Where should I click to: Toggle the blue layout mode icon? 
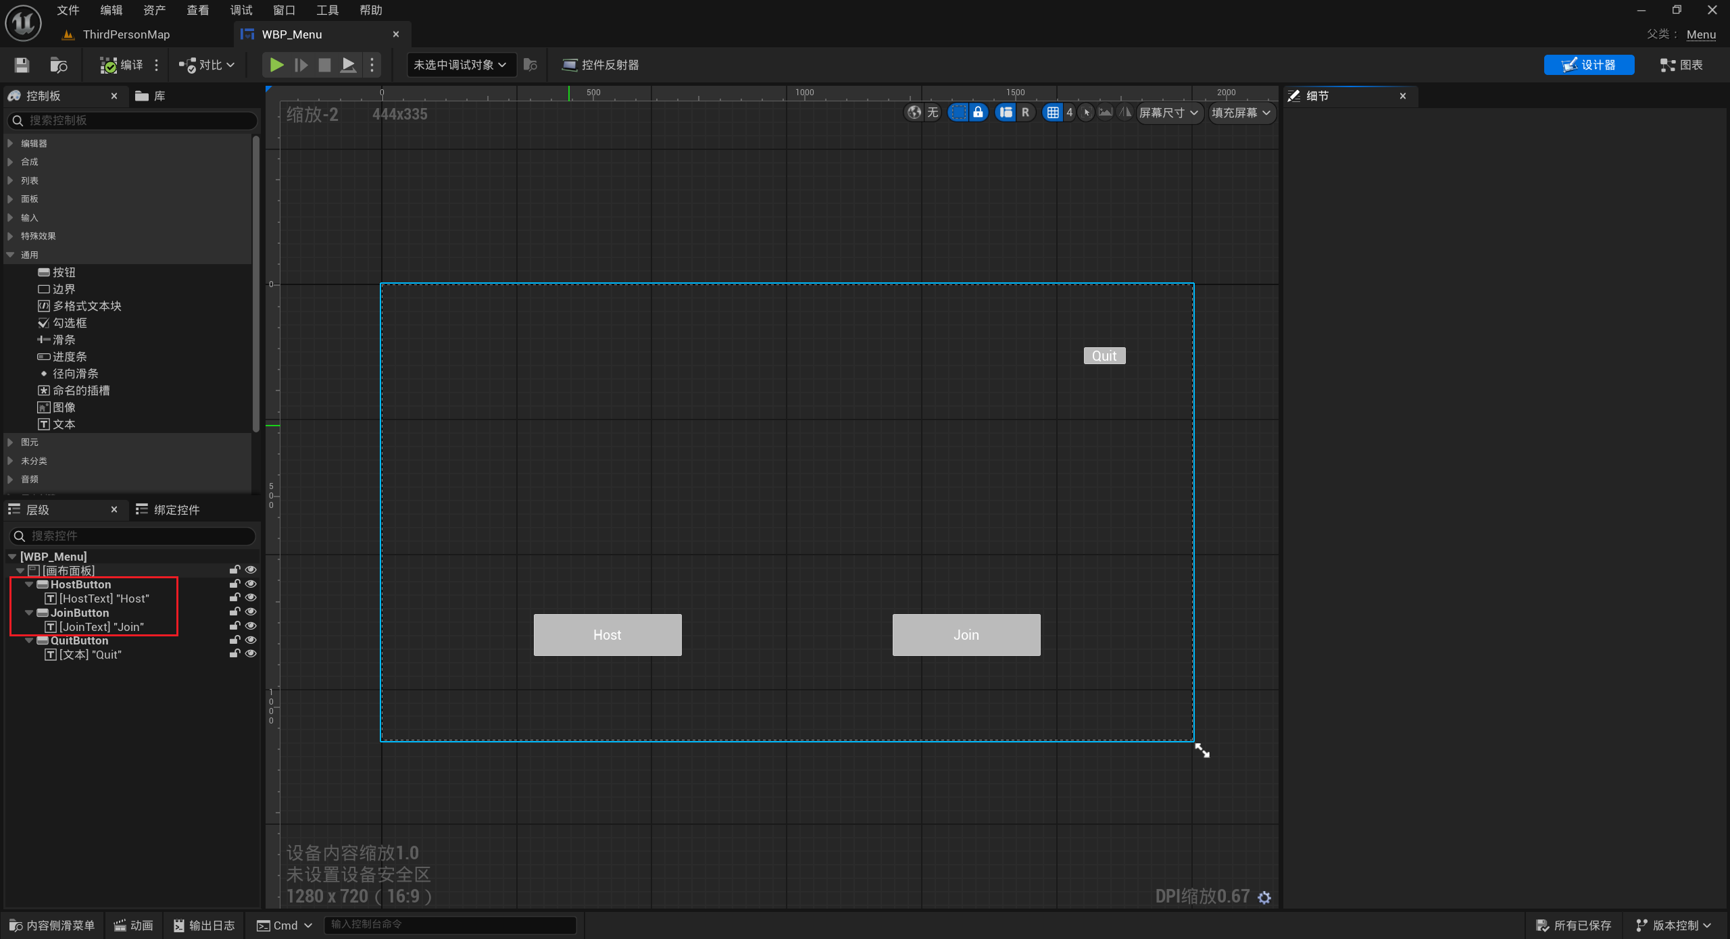1006,113
